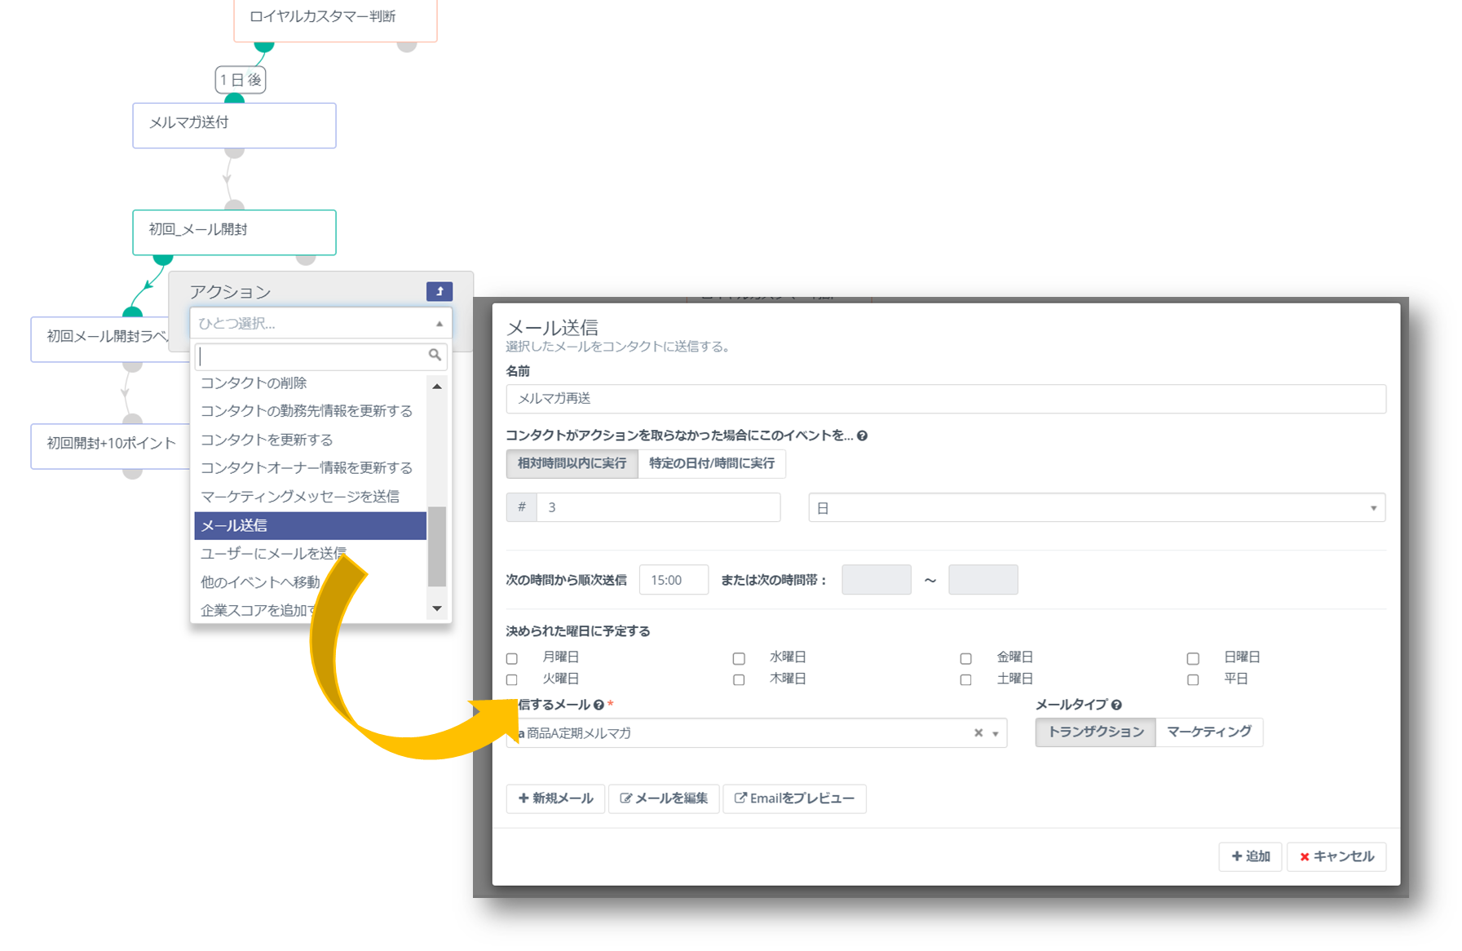The width and height of the screenshot is (1462, 951).
Task: Click the search magnifier icon in the dropdown
Action: (435, 355)
